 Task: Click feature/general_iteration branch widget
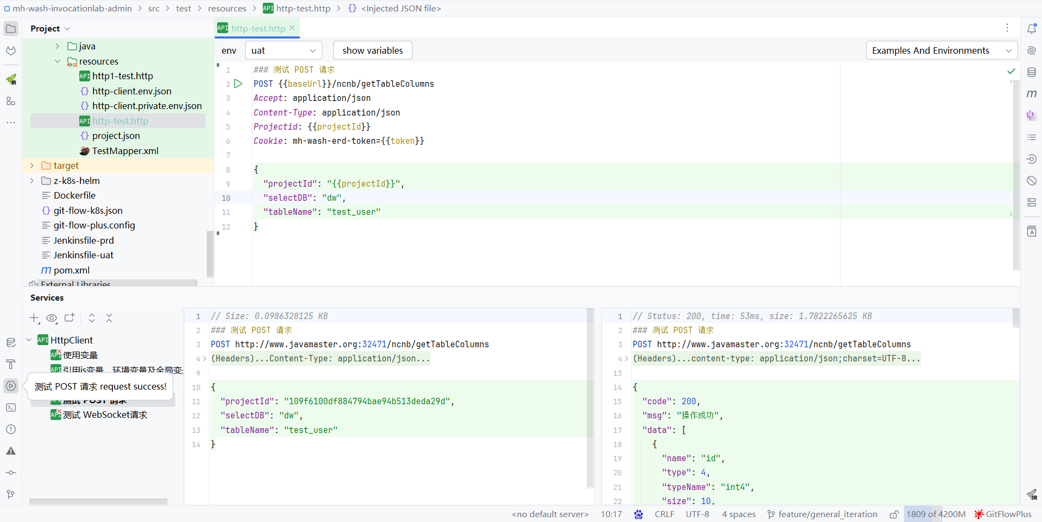(x=822, y=514)
